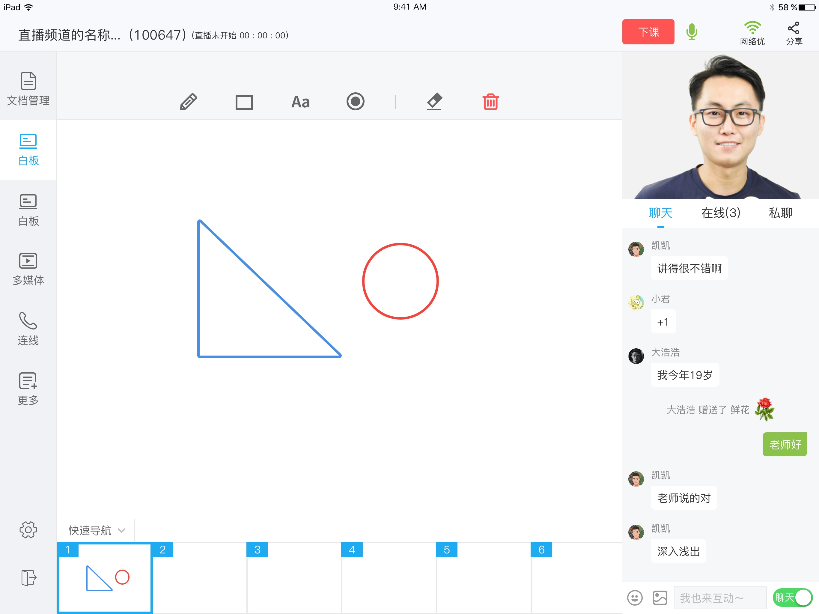
Task: Select the eraser tool
Action: point(434,101)
